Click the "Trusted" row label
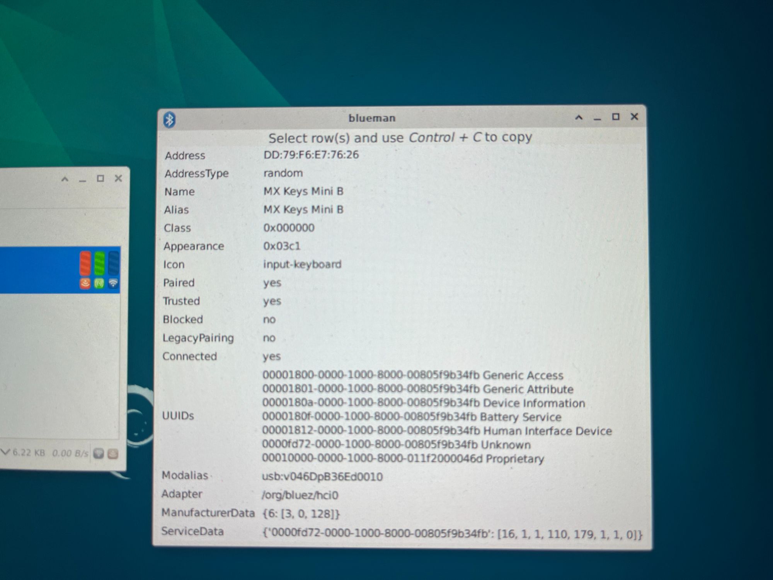The width and height of the screenshot is (773, 580). point(181,301)
